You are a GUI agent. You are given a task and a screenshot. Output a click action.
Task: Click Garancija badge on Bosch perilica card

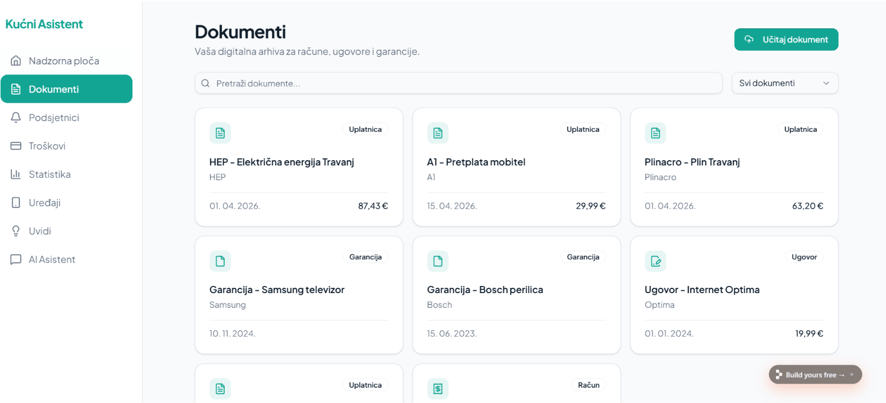pos(583,257)
